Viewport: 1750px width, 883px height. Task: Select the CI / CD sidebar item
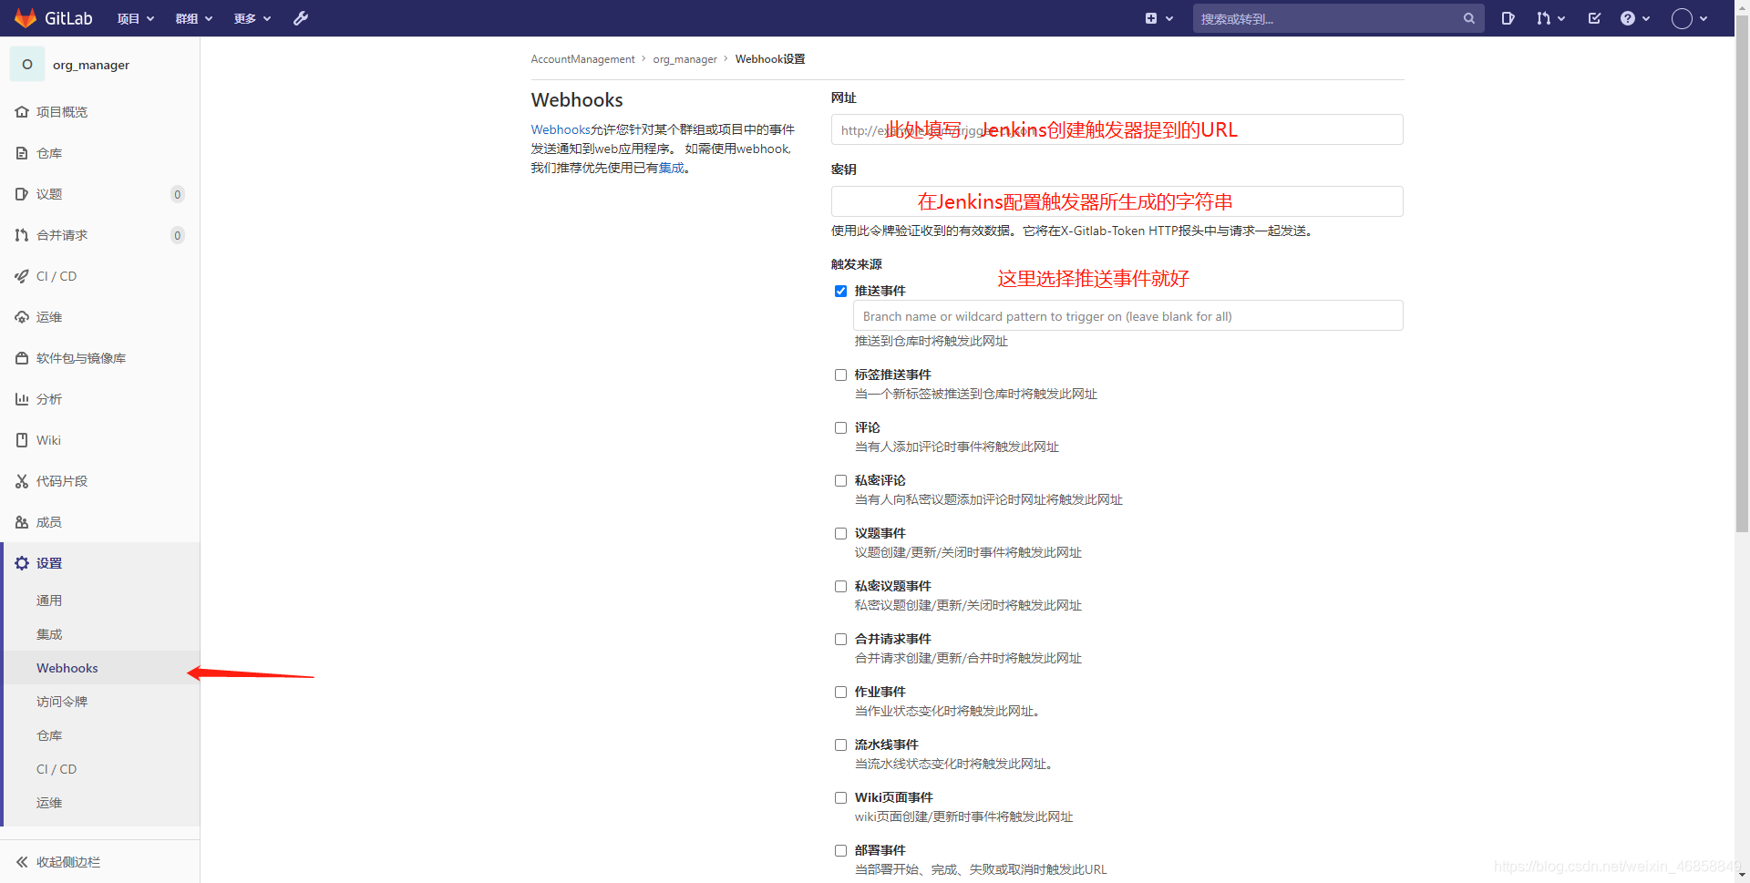click(57, 275)
